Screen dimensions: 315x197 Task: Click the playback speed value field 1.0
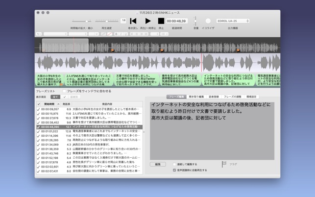click(123, 21)
